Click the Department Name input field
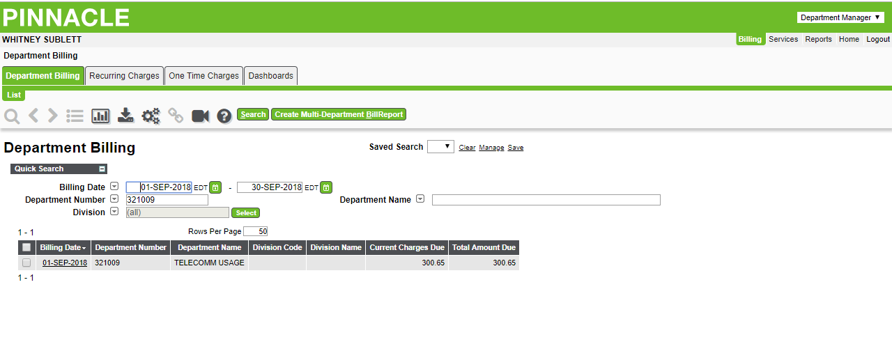This screenshot has height=358, width=892. pyautogui.click(x=546, y=200)
